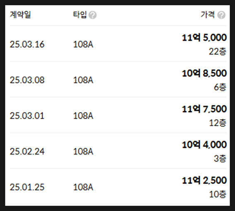The width and height of the screenshot is (235, 211).
Task: Open the 25.03.01 contract date row
Action: (x=118, y=115)
